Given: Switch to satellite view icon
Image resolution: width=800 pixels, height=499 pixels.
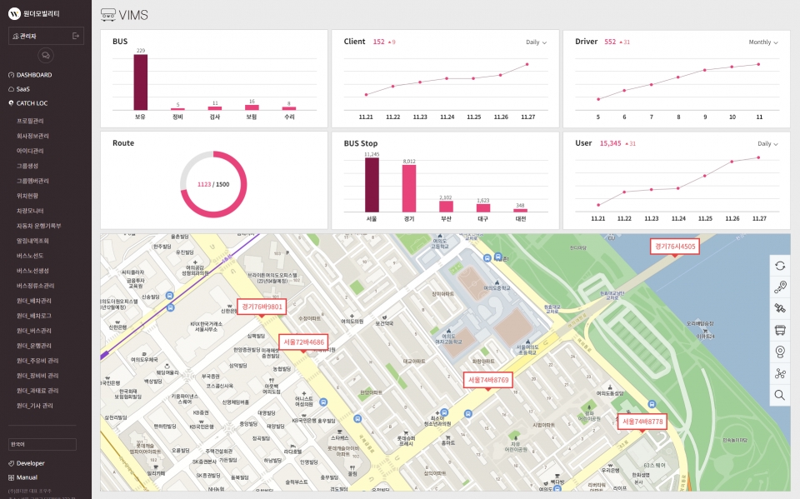Looking at the screenshot, I should pyautogui.click(x=780, y=309).
